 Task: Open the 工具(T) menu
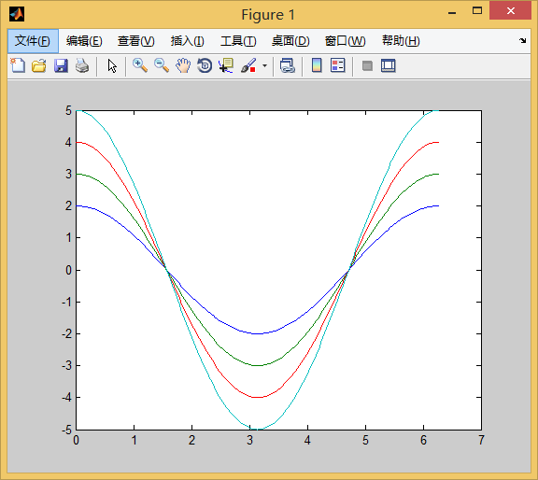point(238,41)
